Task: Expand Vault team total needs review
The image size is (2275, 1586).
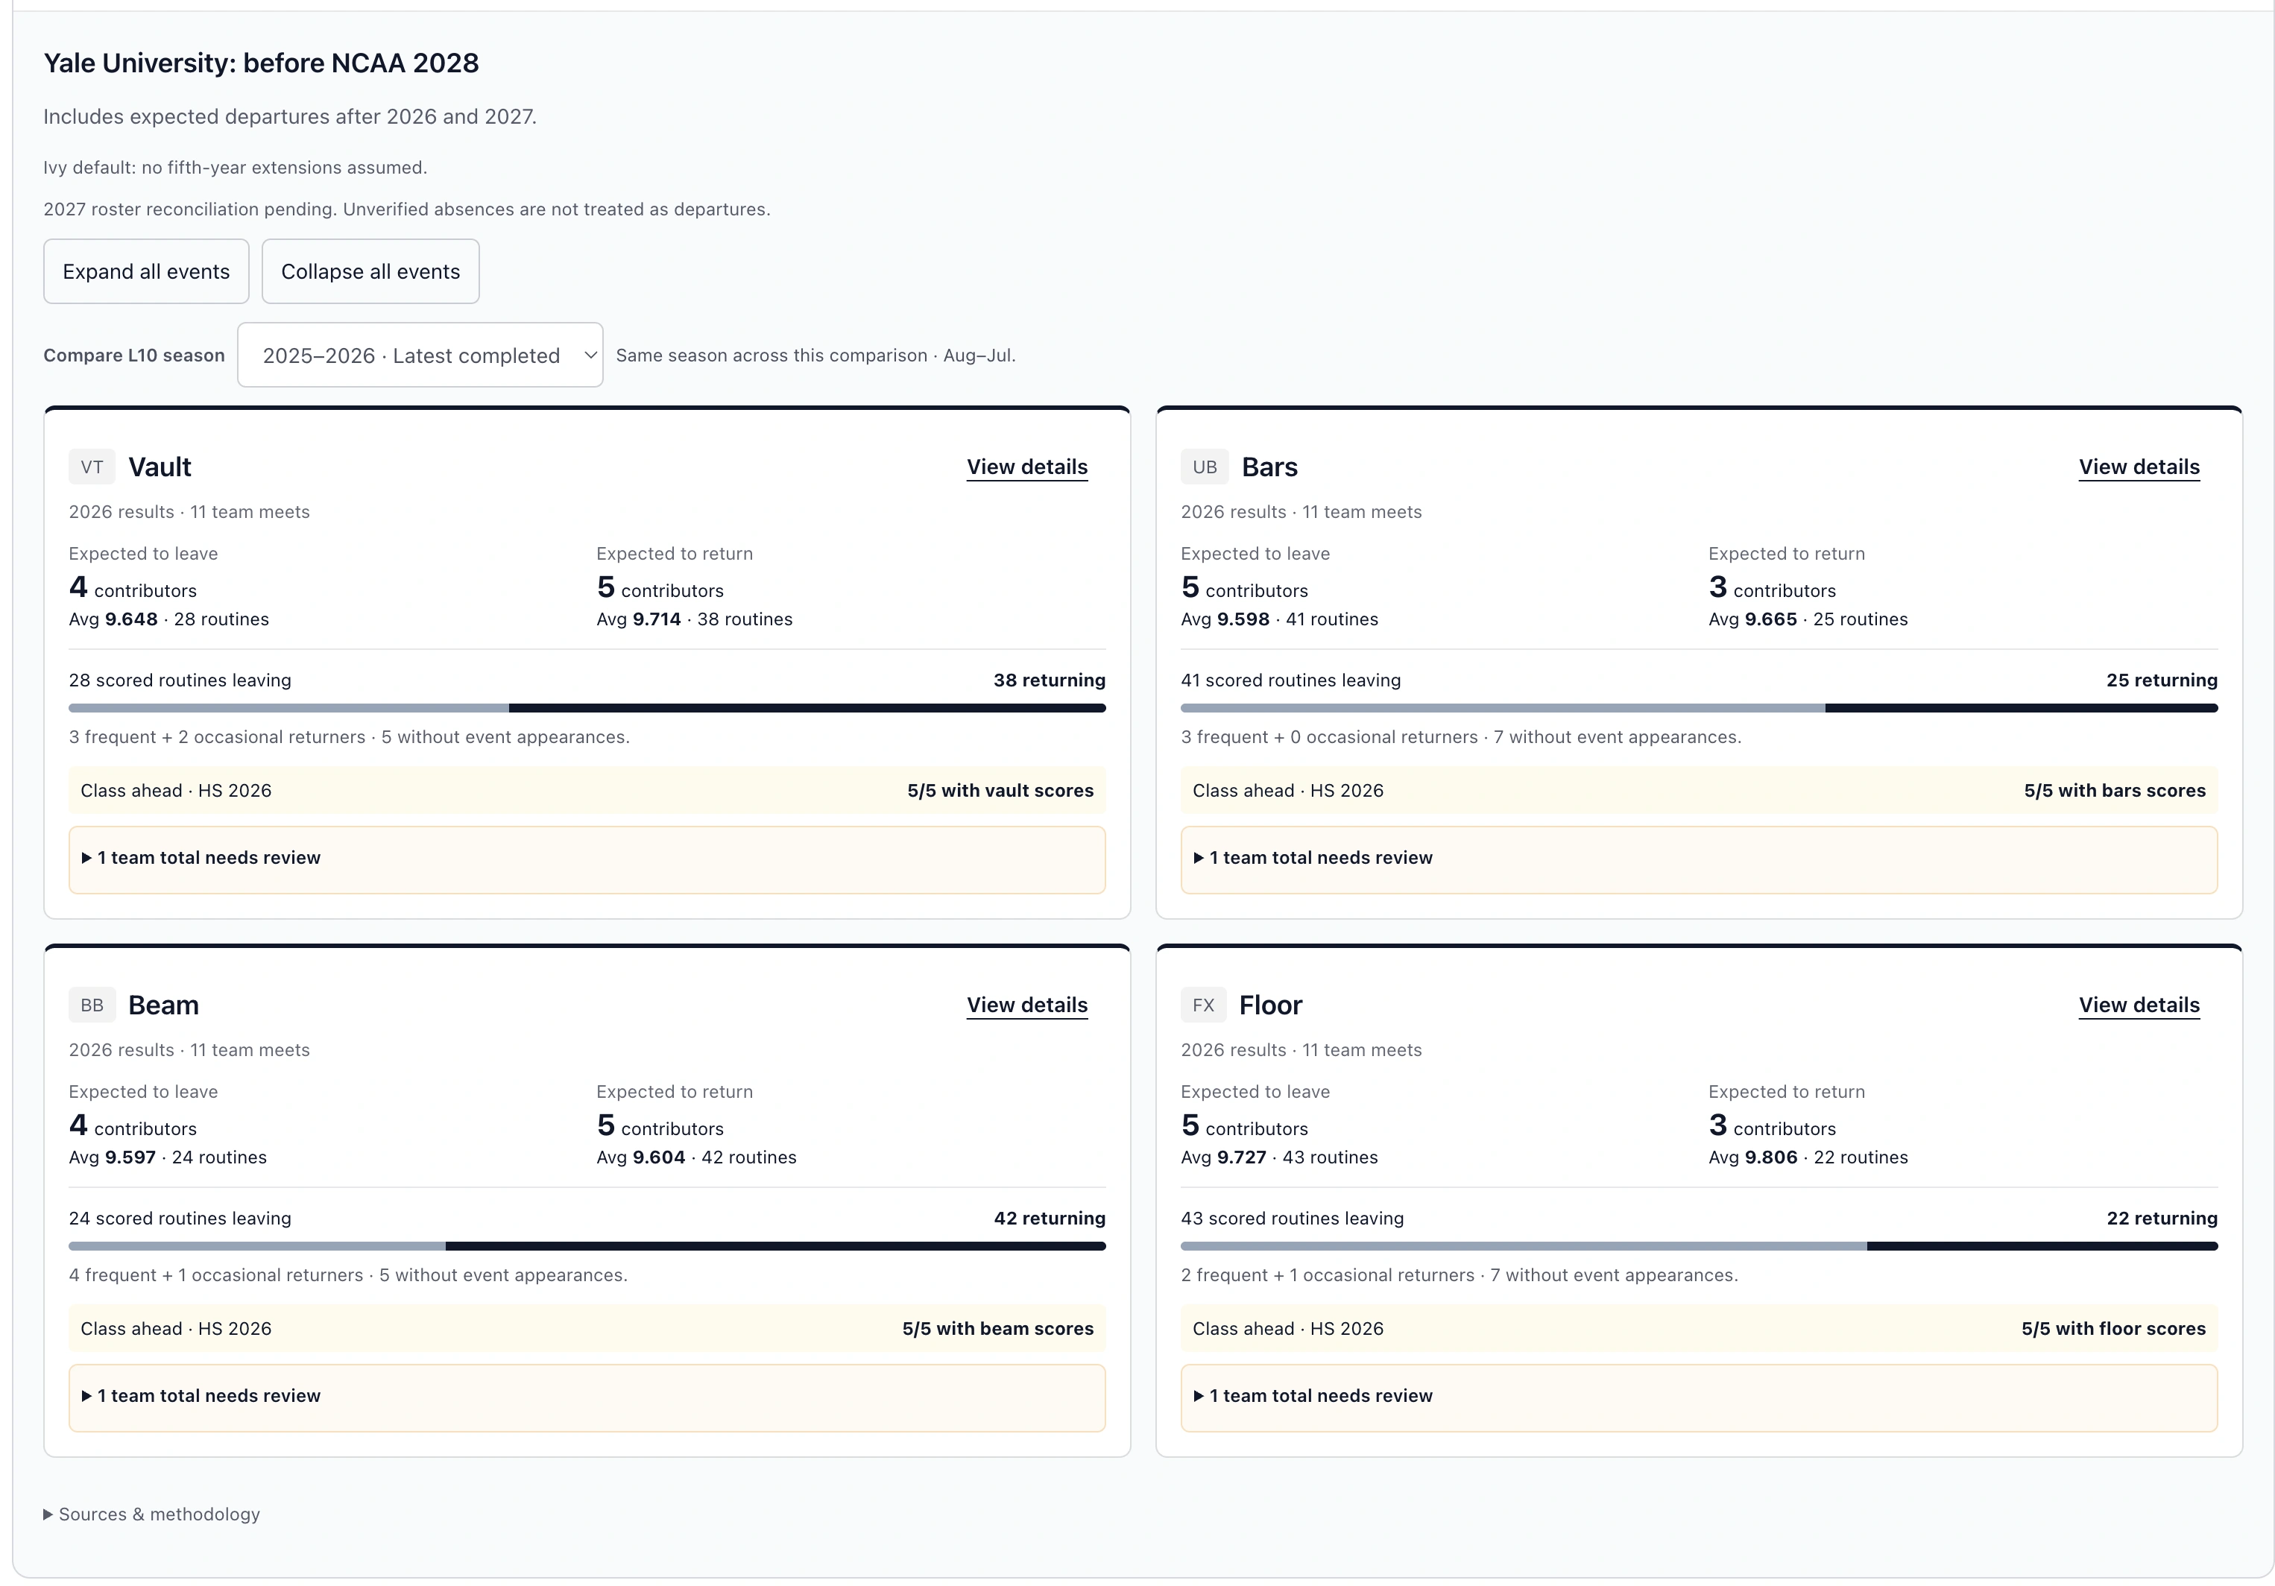Action: coord(587,859)
